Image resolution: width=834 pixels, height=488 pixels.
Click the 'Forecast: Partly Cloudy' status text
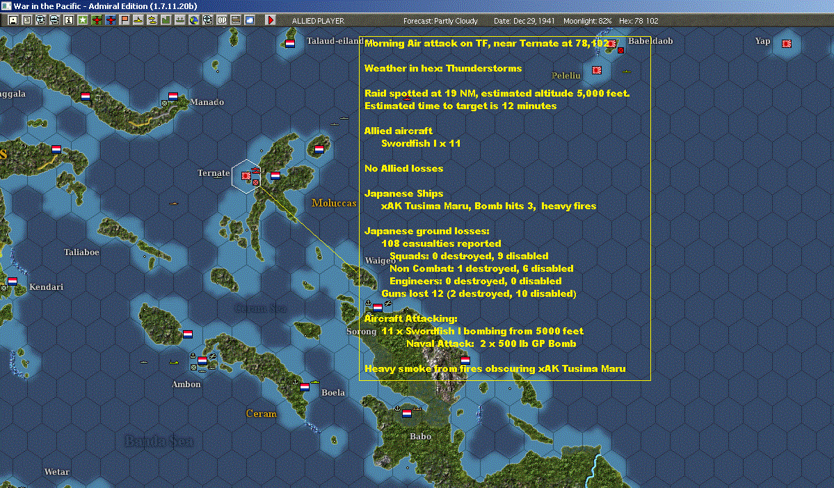(440, 21)
